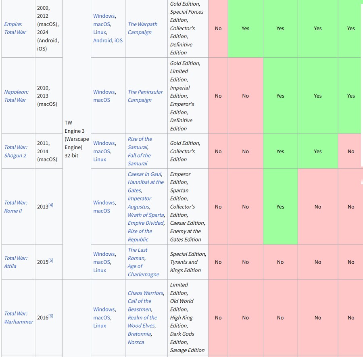This screenshot has width=363, height=357.
Task: Open the Napoleon: Total War link
Action: 16,96
